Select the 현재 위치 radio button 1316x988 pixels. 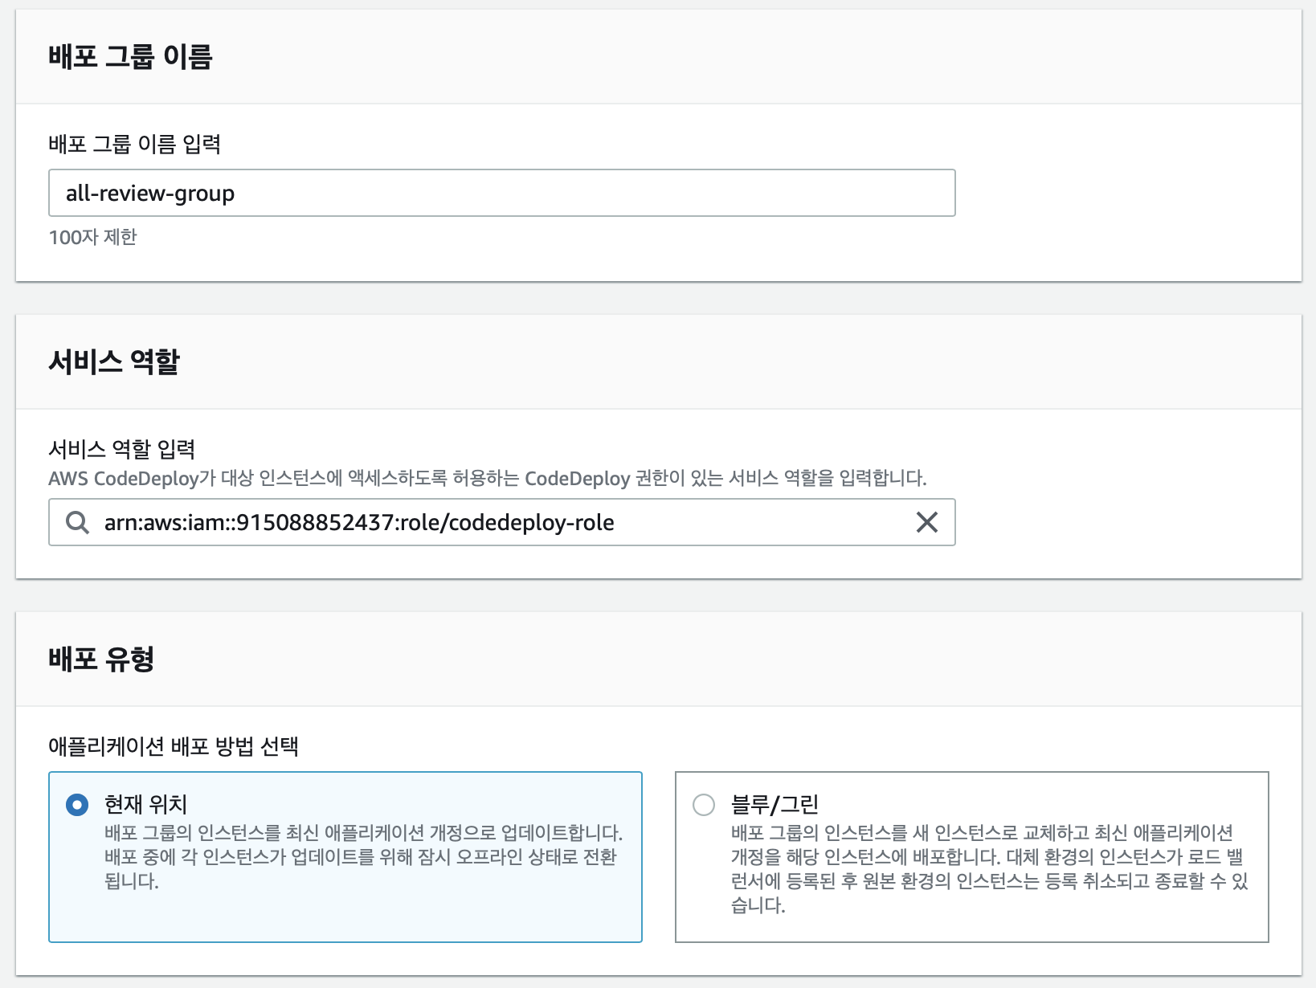[x=77, y=804]
